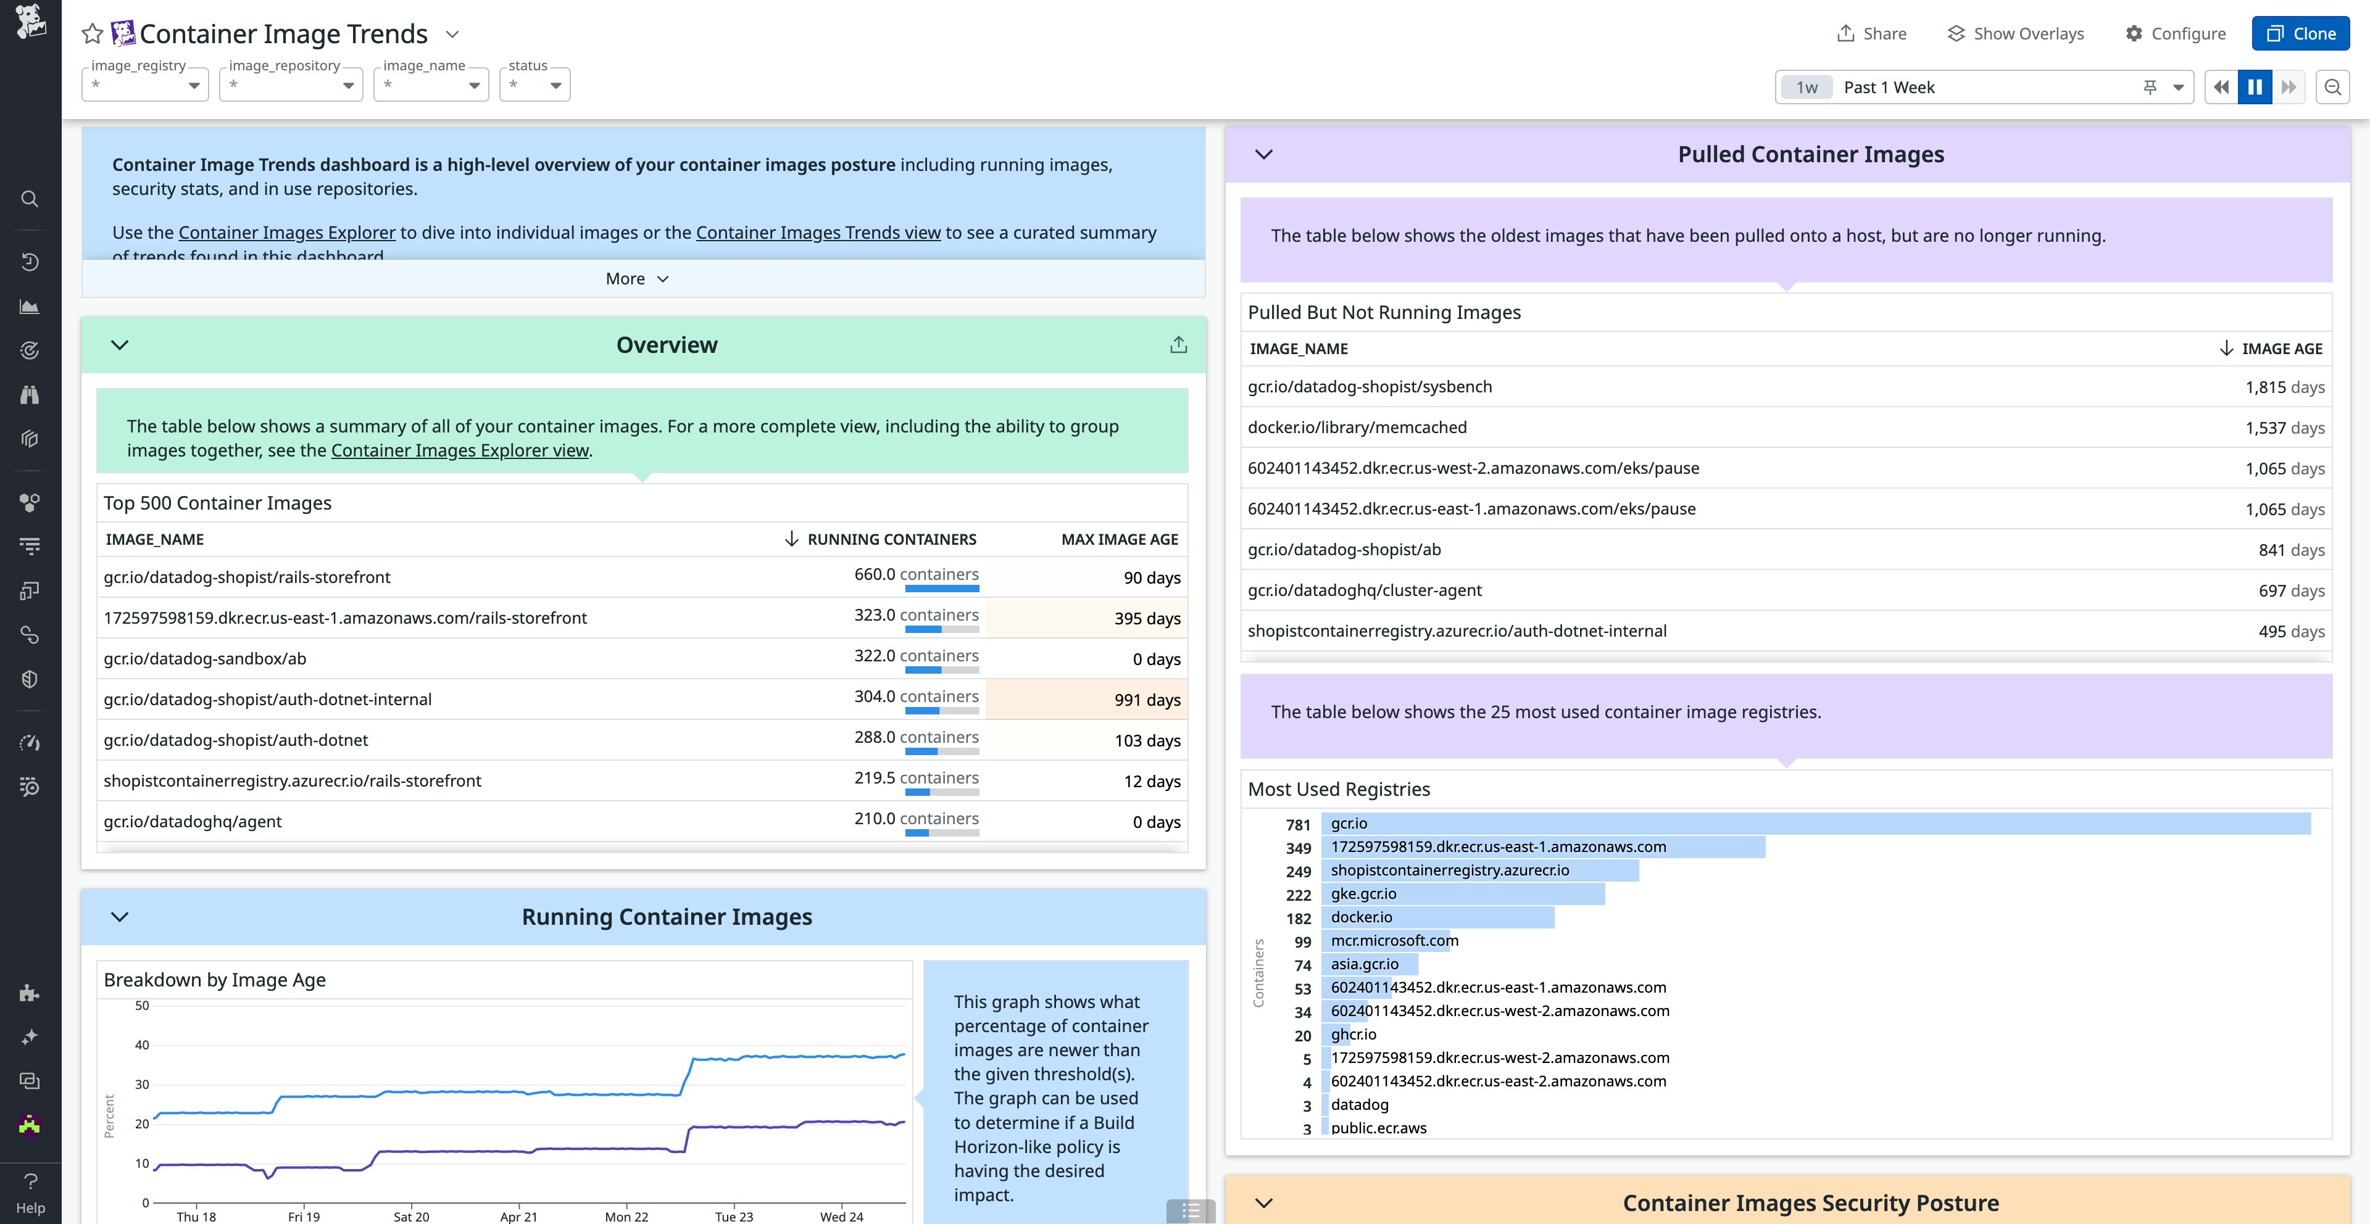Expand the More description toggle
2370x1224 pixels.
[637, 279]
